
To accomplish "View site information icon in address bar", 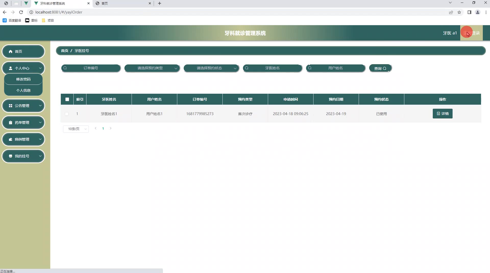I will pos(31,12).
